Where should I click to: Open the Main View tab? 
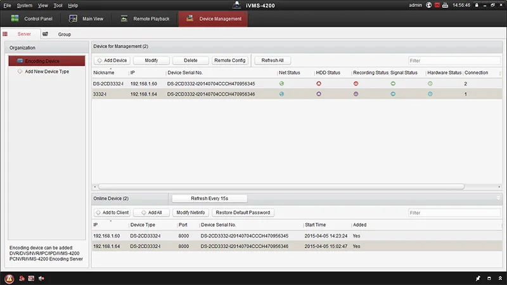pos(88,19)
